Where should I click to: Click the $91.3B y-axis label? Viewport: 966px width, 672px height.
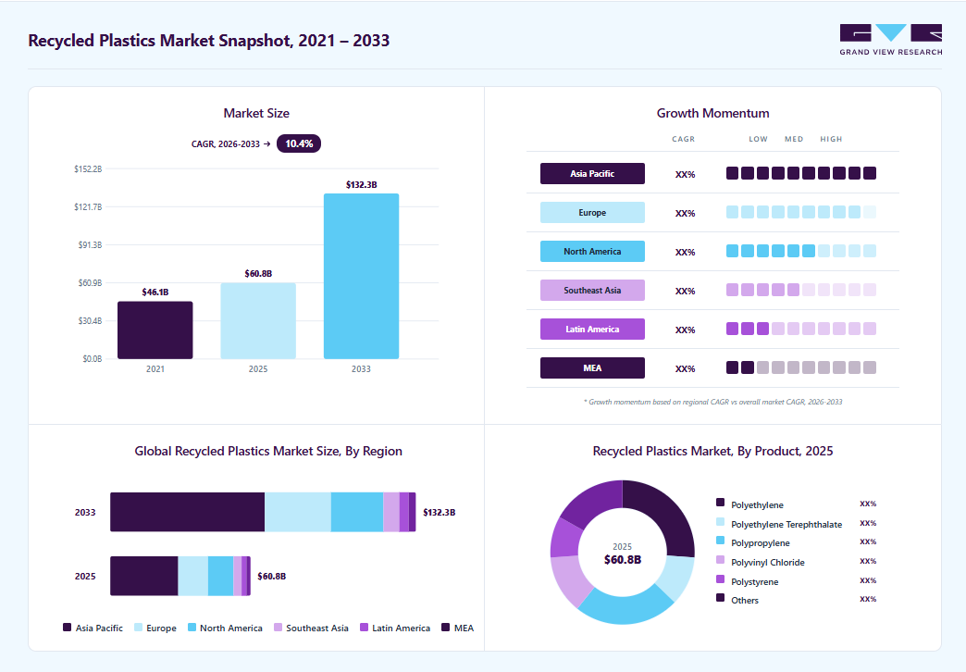point(90,244)
